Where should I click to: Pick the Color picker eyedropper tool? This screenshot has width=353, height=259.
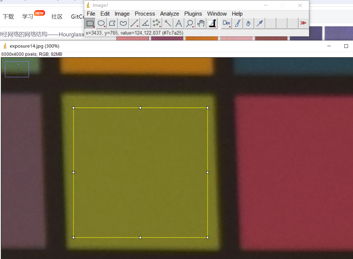(x=212, y=23)
